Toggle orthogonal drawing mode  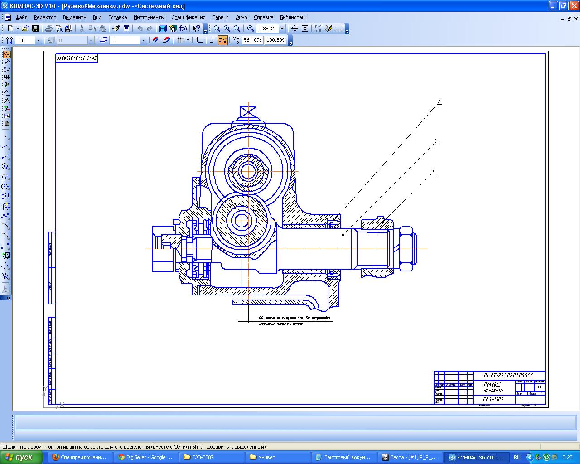coord(213,40)
